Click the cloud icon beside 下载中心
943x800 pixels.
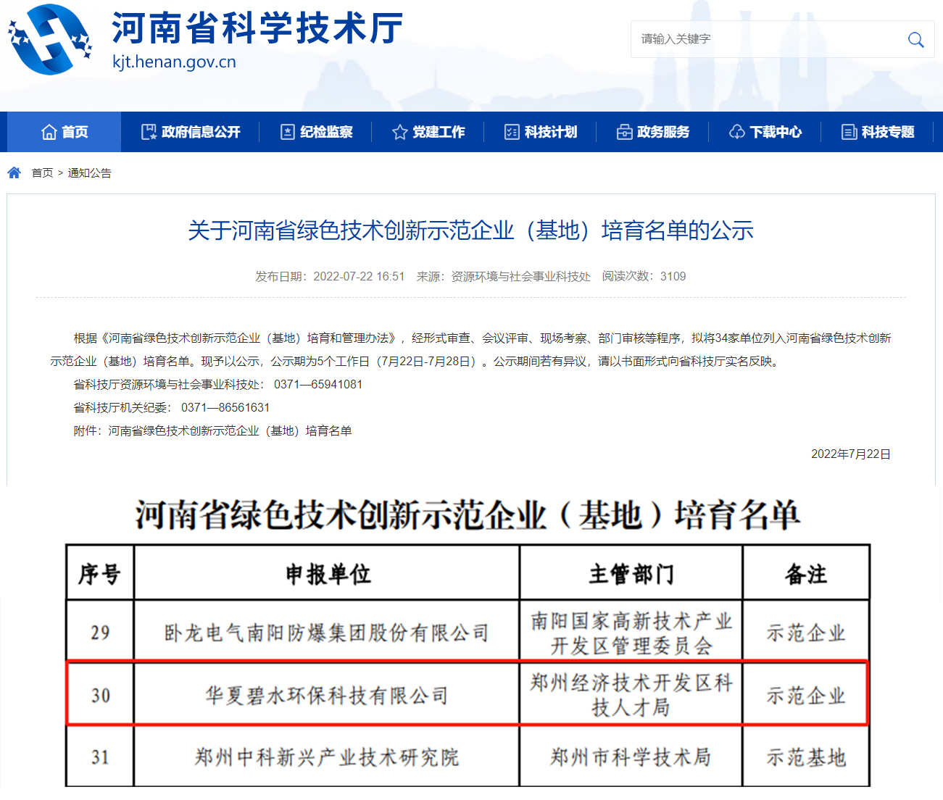(x=737, y=132)
